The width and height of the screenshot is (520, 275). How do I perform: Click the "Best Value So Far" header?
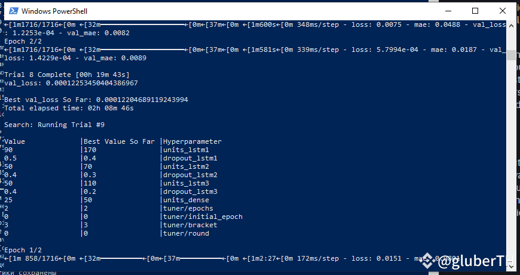tap(119, 141)
